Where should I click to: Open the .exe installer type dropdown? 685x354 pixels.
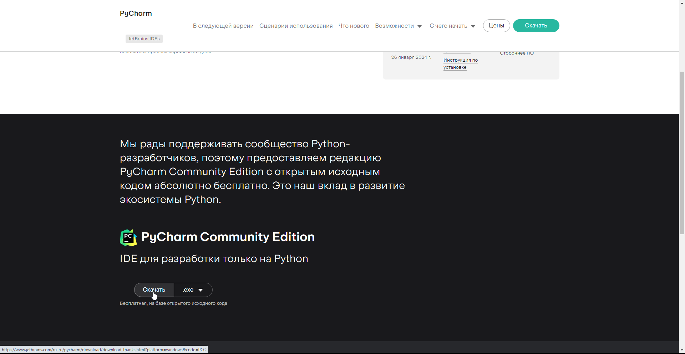coord(193,290)
